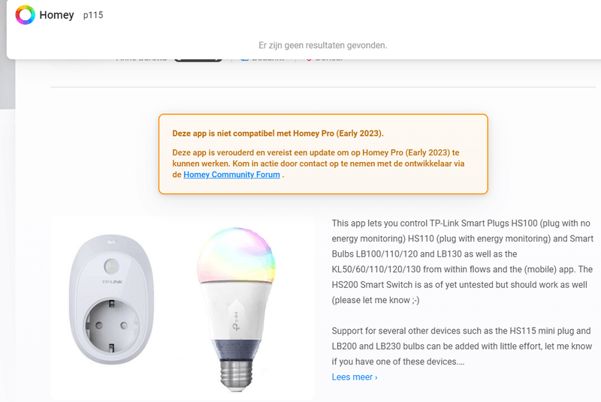Click the Homey rainbow ring logo

coord(25,15)
